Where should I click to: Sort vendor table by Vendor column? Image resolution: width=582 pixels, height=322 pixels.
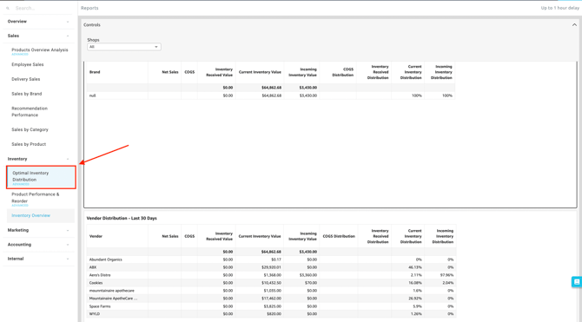[x=96, y=236]
